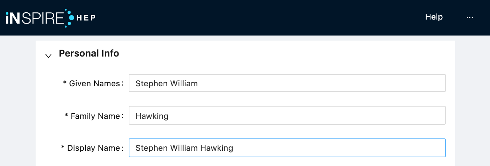Focus the Family Name input field
490x166 pixels.
287,116
